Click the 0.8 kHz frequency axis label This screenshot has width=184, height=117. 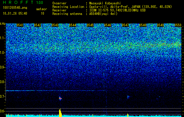pyautogui.click(x=3, y=82)
